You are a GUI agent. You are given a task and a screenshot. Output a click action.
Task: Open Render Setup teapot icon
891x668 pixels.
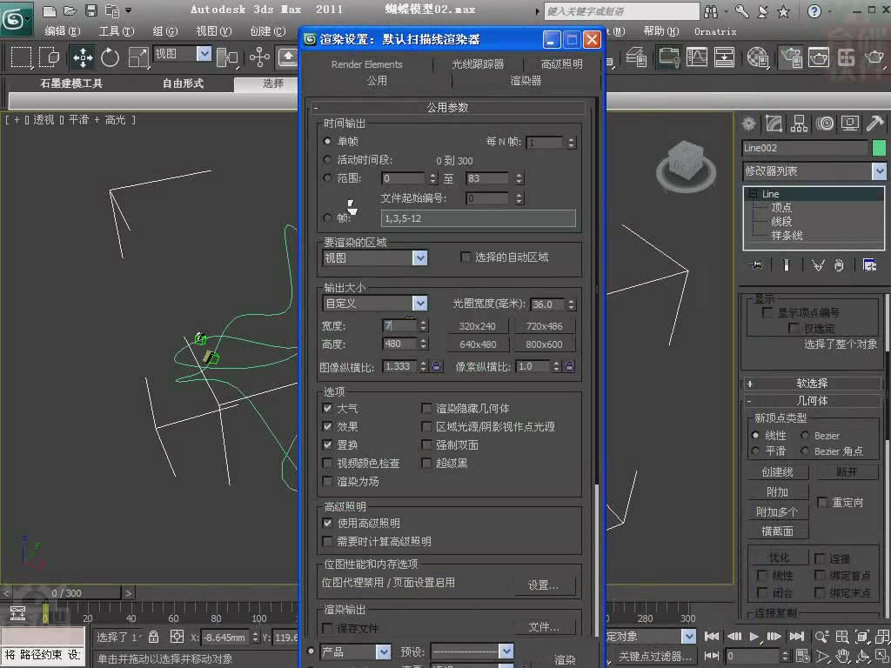(790, 57)
